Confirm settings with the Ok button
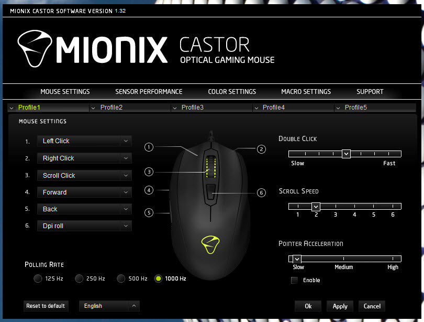The width and height of the screenshot is (424, 322). pyautogui.click(x=308, y=306)
